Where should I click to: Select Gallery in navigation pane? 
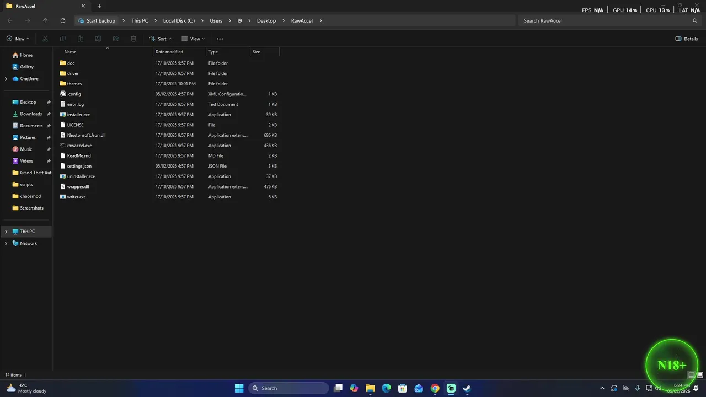tap(26, 67)
